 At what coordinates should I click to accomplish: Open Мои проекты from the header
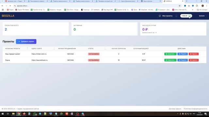pos(167,16)
